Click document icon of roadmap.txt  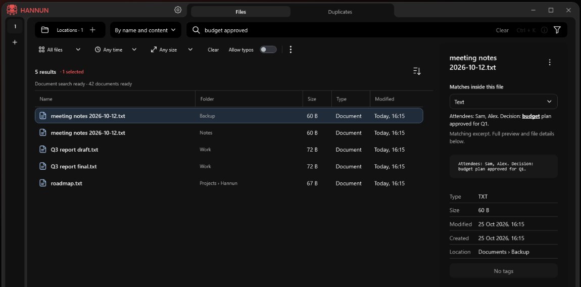pos(43,183)
